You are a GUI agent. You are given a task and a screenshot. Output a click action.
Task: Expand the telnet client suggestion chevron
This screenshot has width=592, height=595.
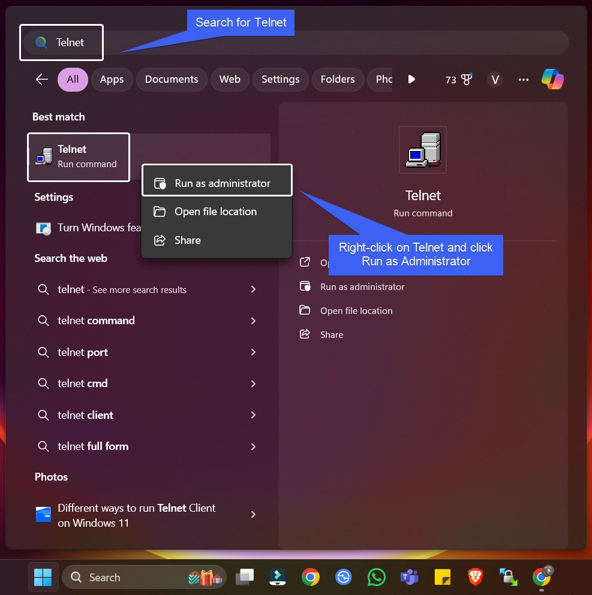[253, 415]
